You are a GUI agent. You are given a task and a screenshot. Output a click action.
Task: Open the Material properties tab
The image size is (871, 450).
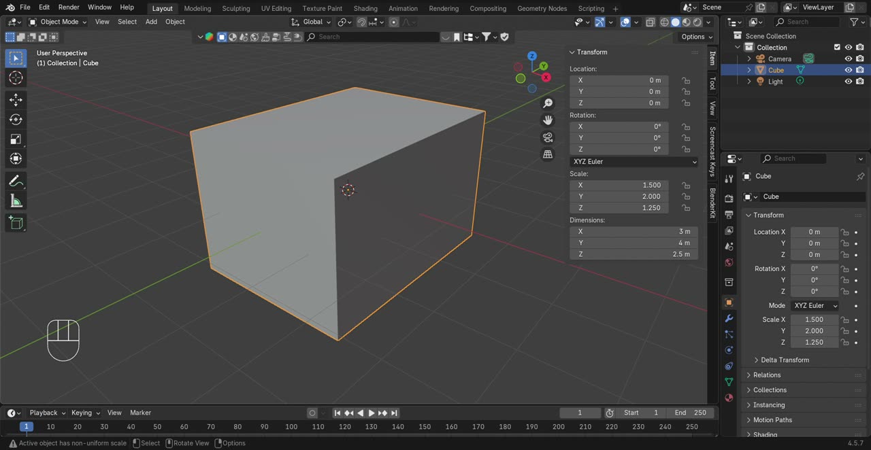(x=729, y=398)
